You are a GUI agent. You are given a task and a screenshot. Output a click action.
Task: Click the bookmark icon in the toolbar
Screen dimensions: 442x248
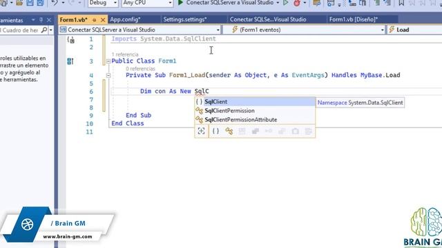[x=401, y=3]
